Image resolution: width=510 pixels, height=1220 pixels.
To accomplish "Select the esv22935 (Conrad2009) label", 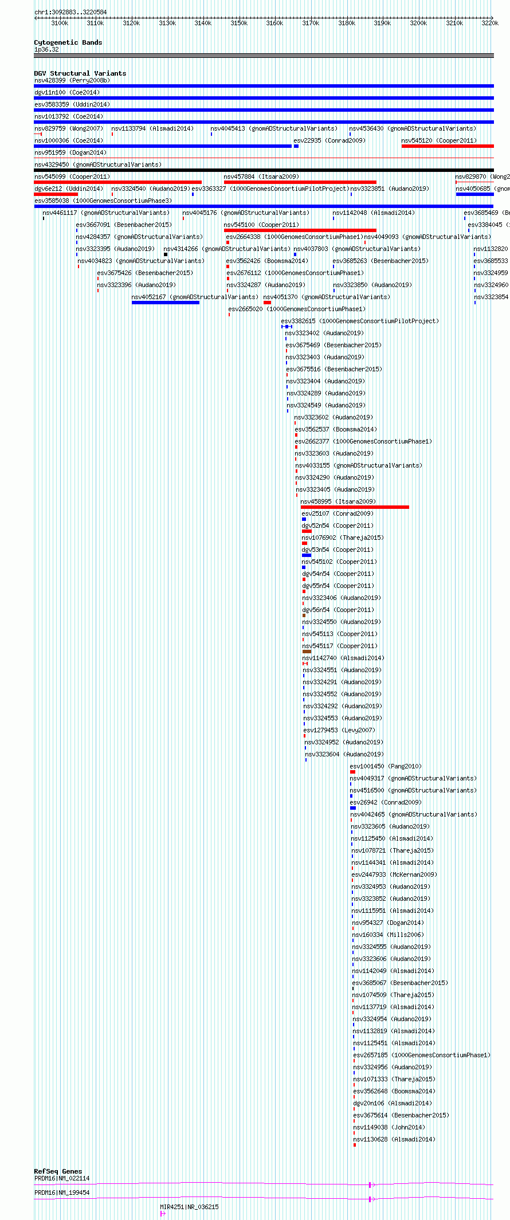I will (x=329, y=141).
